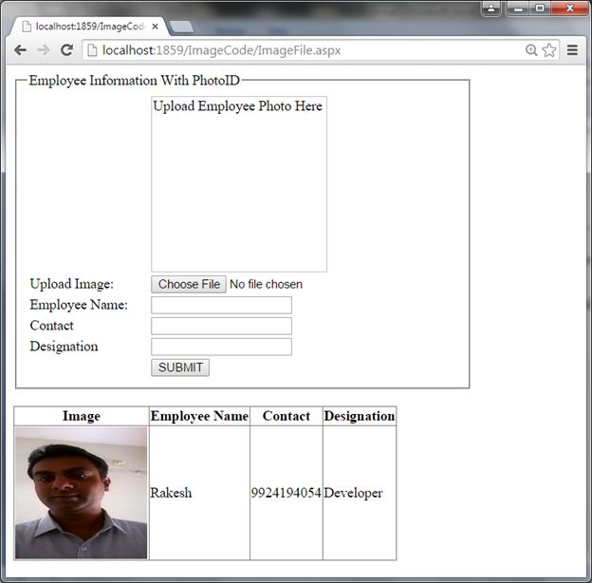Viewport: 592px width, 583px height.
Task: Maximize the browser window
Action: tap(540, 8)
